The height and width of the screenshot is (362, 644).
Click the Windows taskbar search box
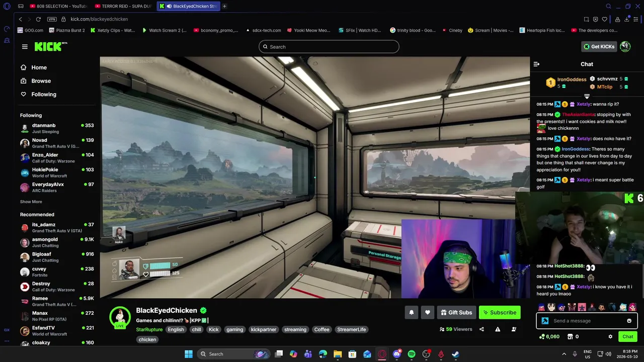233,354
